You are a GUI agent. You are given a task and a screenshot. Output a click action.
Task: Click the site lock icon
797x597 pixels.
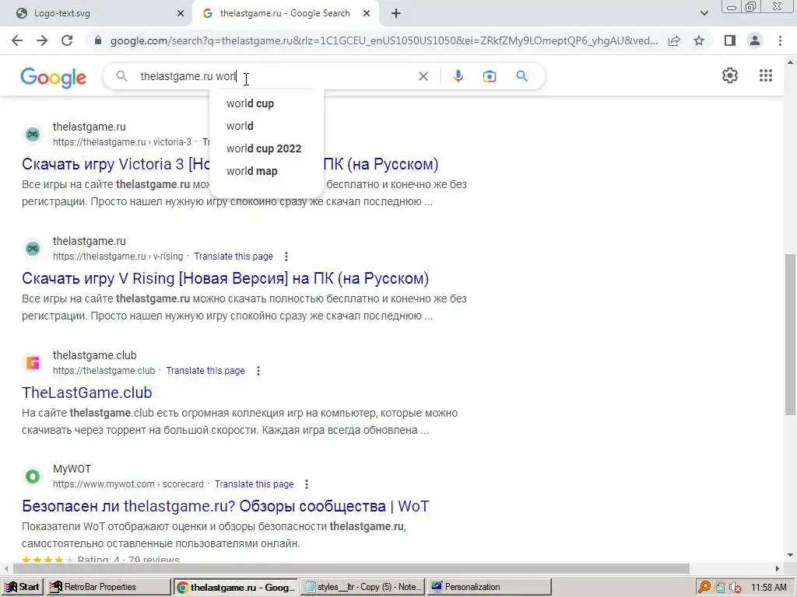[x=98, y=40]
